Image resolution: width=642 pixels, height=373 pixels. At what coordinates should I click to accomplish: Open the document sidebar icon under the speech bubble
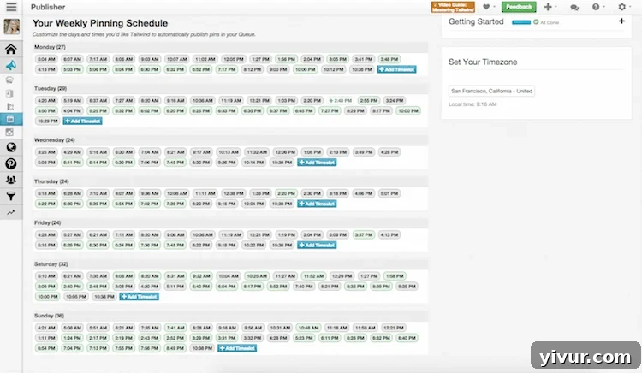9,93
